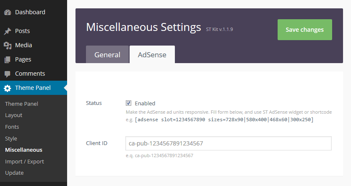Click the Media library icon

[8, 46]
